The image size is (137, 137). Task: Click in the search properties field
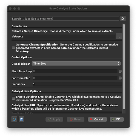(65, 19)
